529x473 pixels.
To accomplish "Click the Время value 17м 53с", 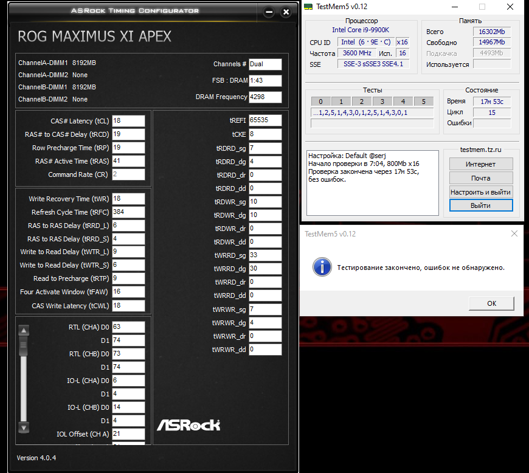I will pyautogui.click(x=492, y=102).
